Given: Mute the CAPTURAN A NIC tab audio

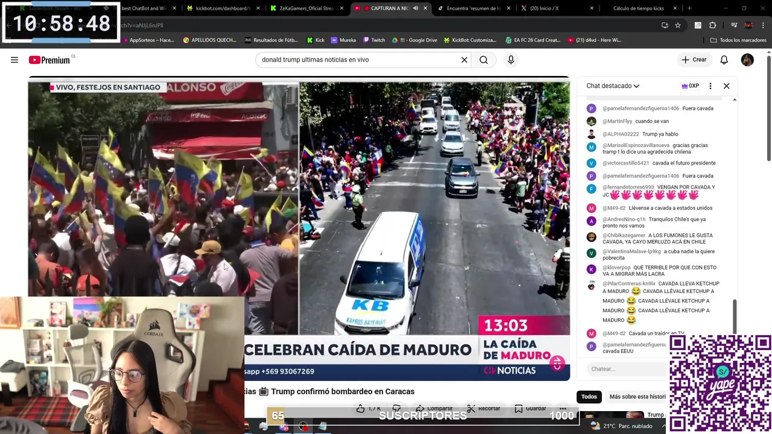Looking at the screenshot, I should 416,8.
